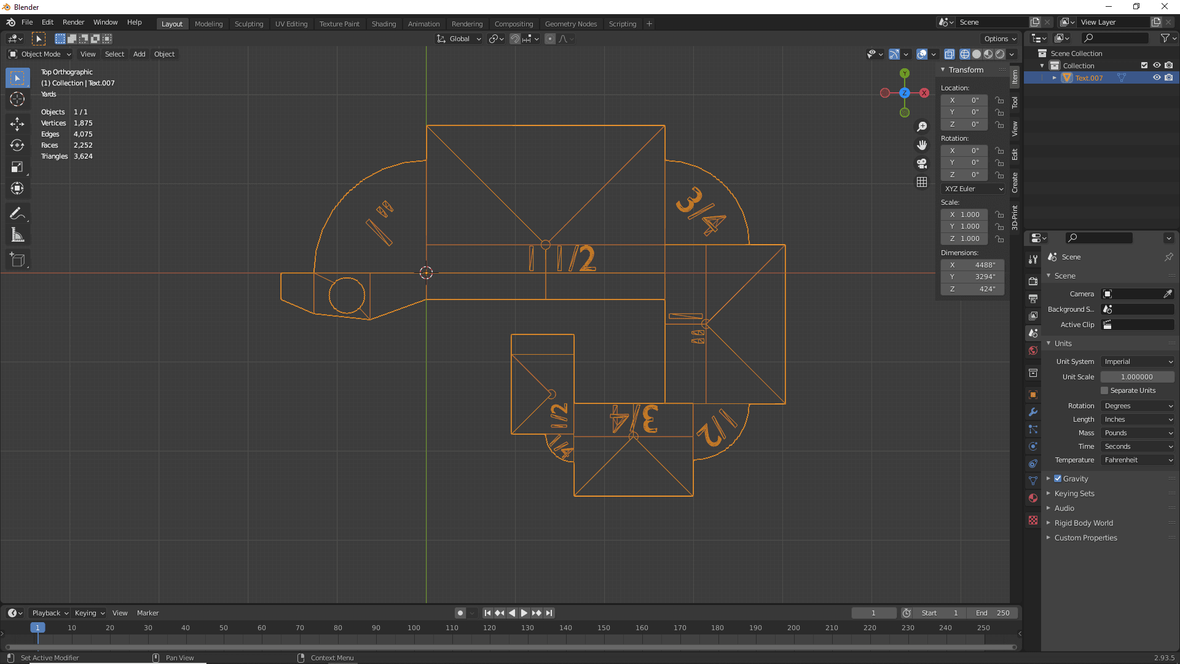Open Keying popover in timeline

point(89,613)
